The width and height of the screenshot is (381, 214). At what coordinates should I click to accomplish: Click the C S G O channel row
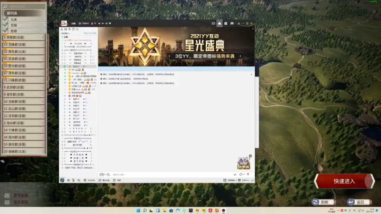point(78,128)
